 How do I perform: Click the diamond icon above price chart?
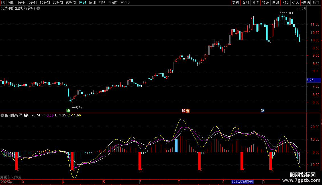coord(299,9)
